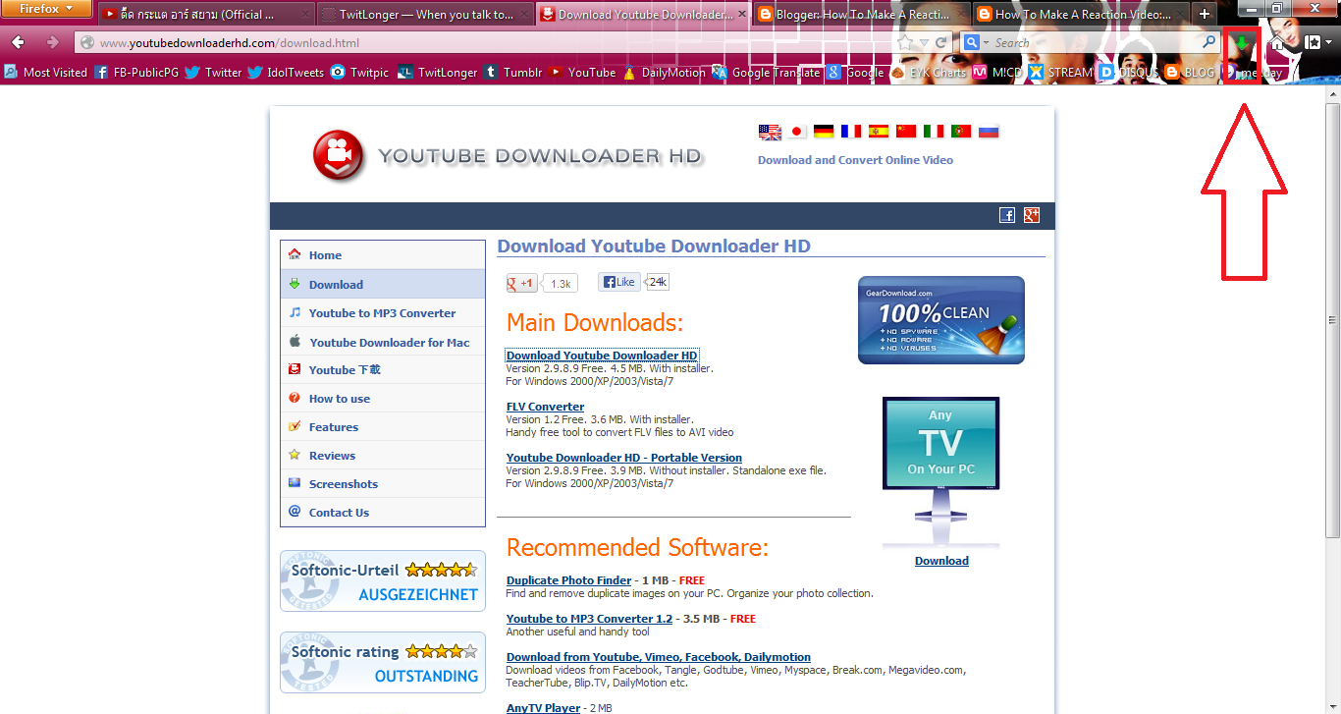Click Youtube Downloader HD Portable Version link
The width and height of the screenshot is (1341, 714).
coord(624,458)
